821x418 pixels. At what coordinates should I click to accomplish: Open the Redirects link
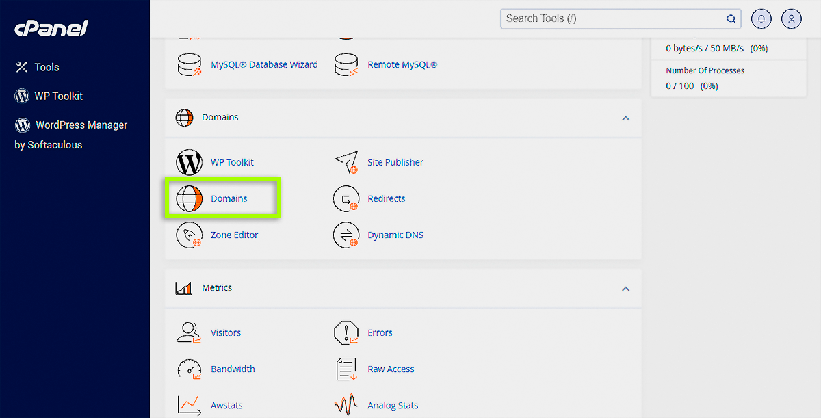[387, 198]
